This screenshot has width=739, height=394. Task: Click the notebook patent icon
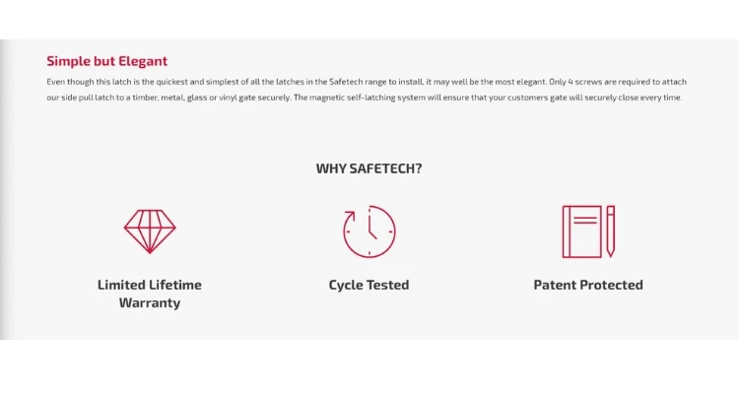tap(580, 231)
